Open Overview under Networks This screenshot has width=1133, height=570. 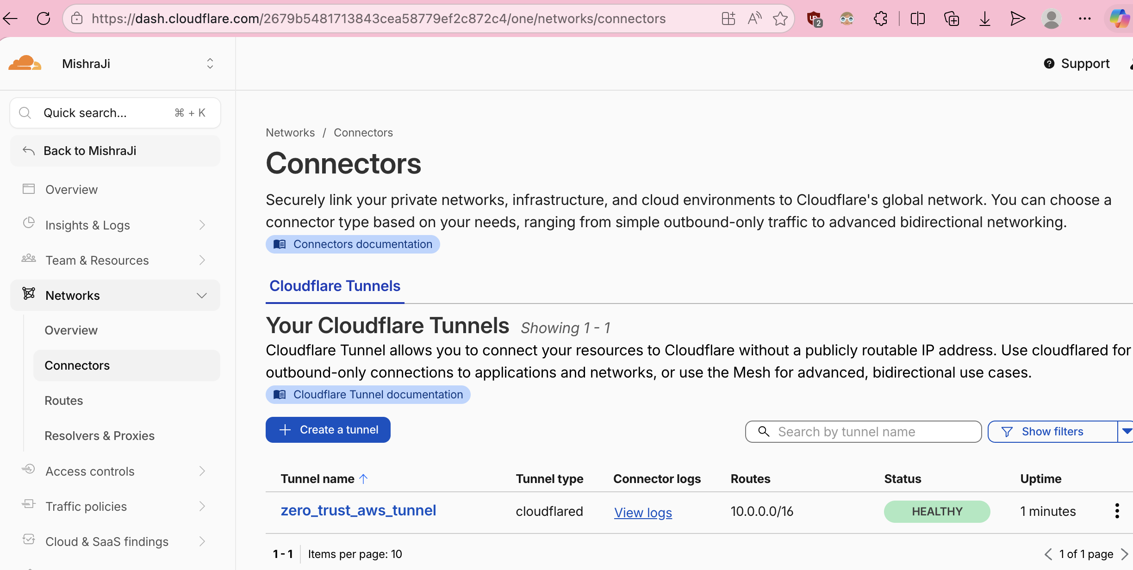[x=71, y=330]
